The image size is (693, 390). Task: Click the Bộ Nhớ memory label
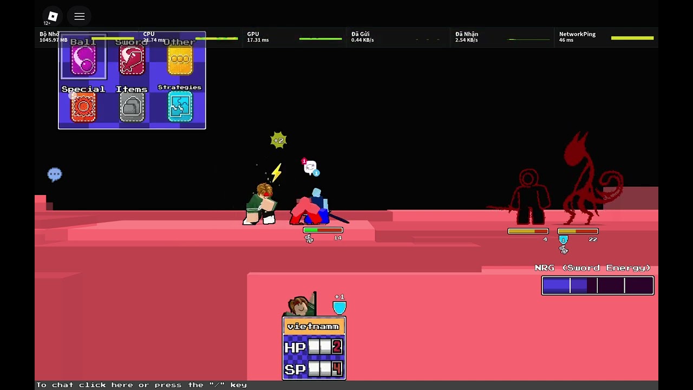[49, 34]
